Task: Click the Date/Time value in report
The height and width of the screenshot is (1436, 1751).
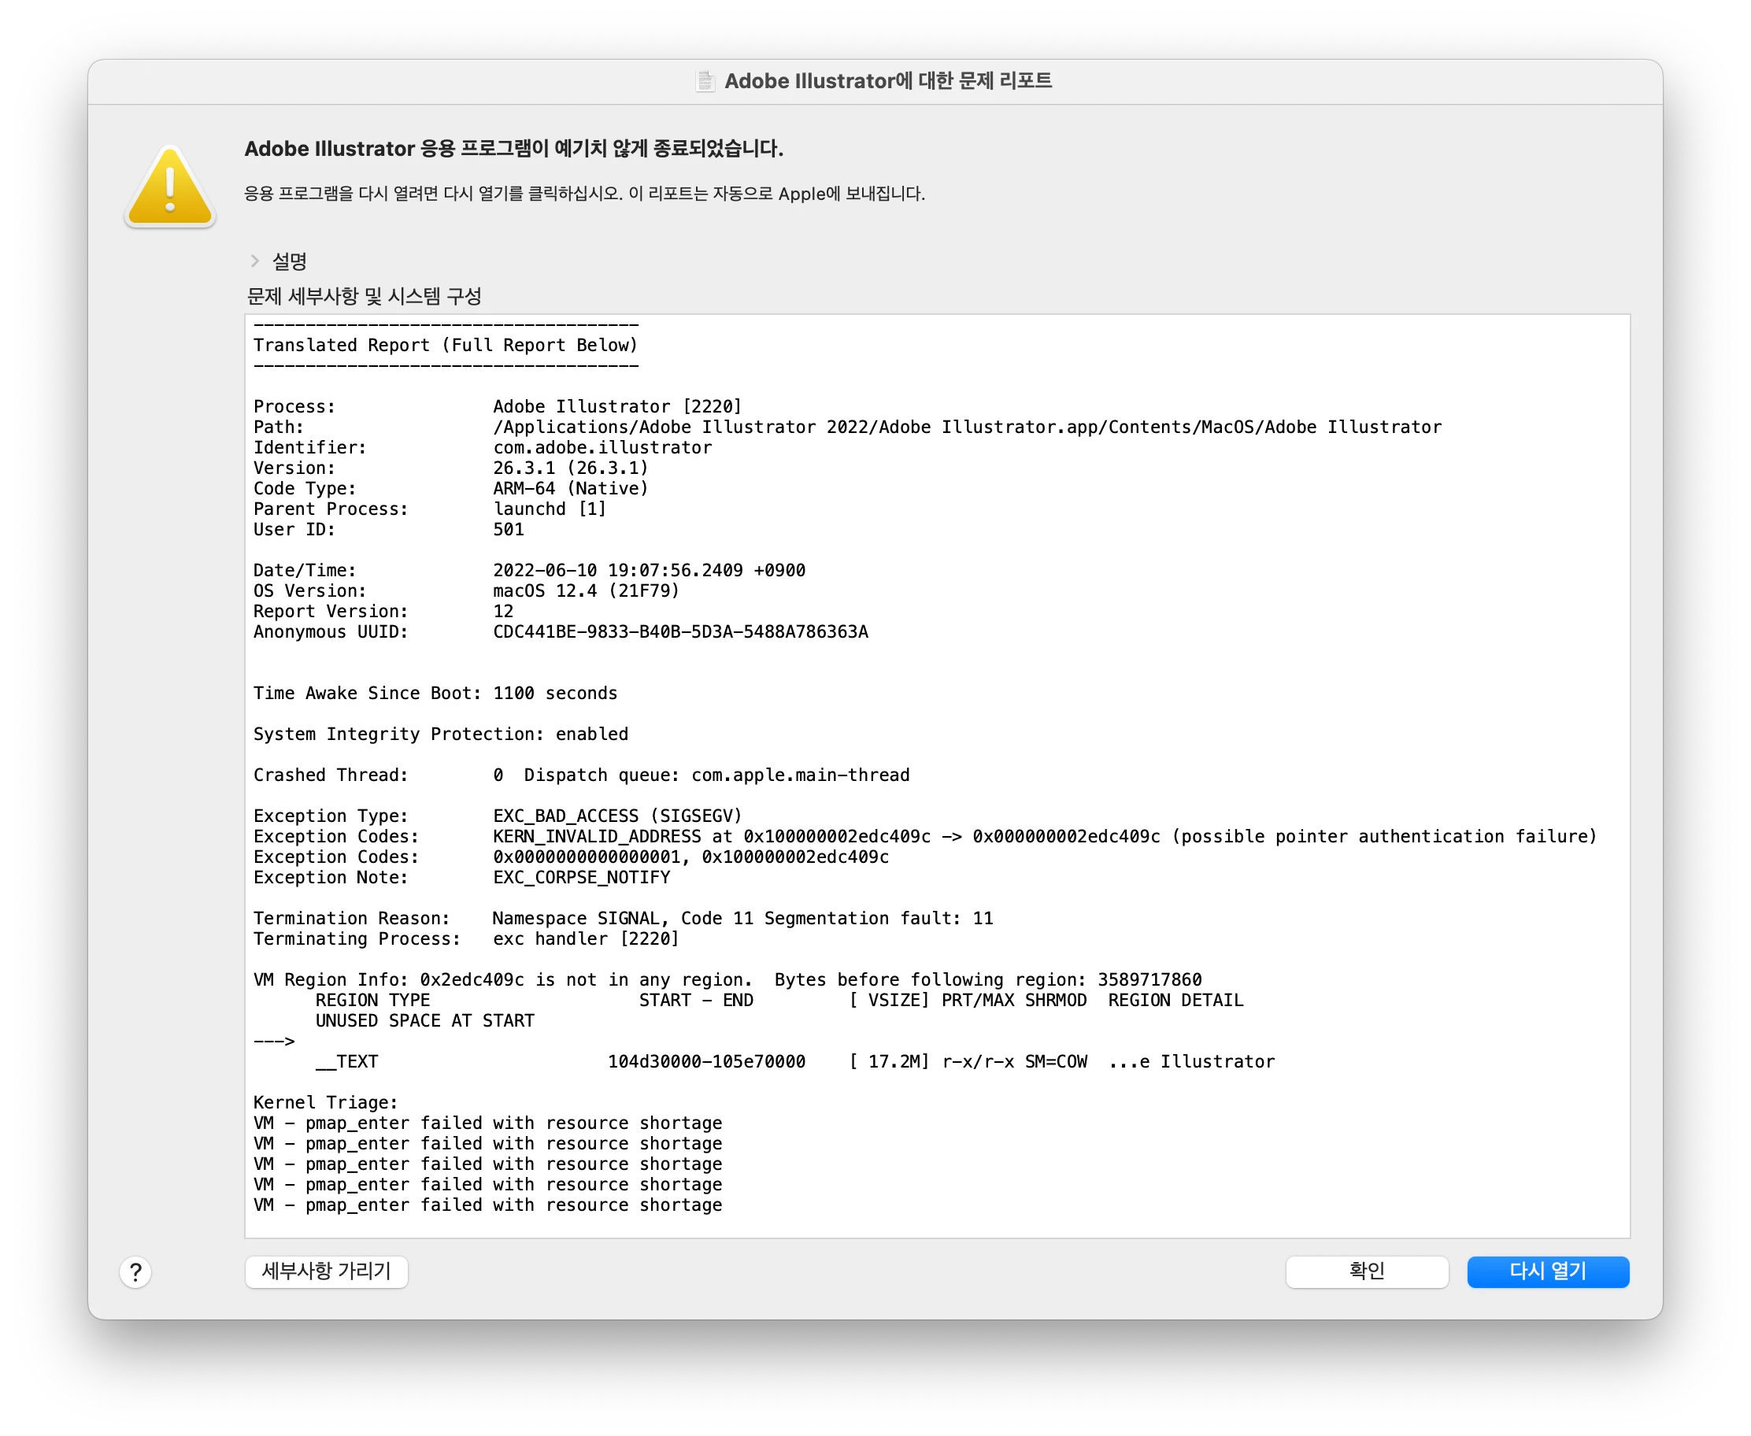Action: (x=649, y=570)
